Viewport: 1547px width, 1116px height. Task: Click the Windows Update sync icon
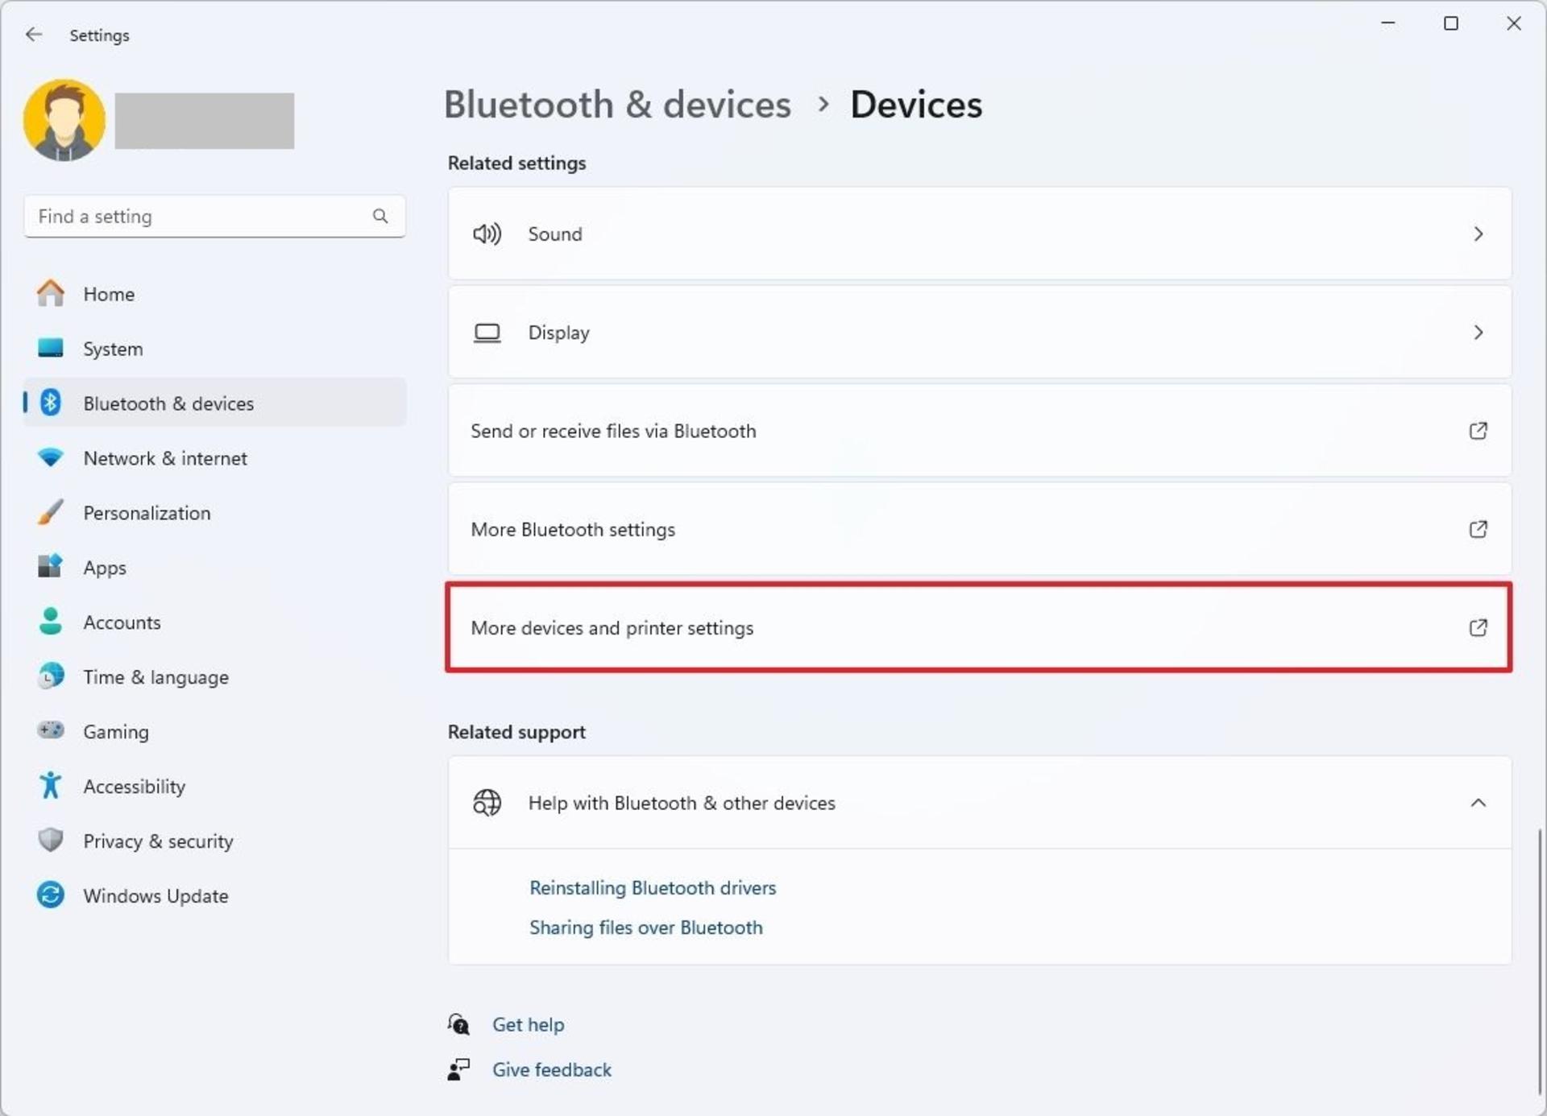50,895
